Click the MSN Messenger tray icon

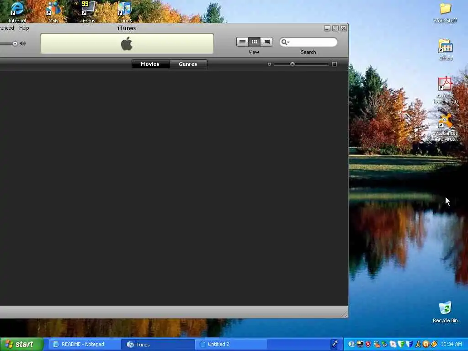click(377, 344)
